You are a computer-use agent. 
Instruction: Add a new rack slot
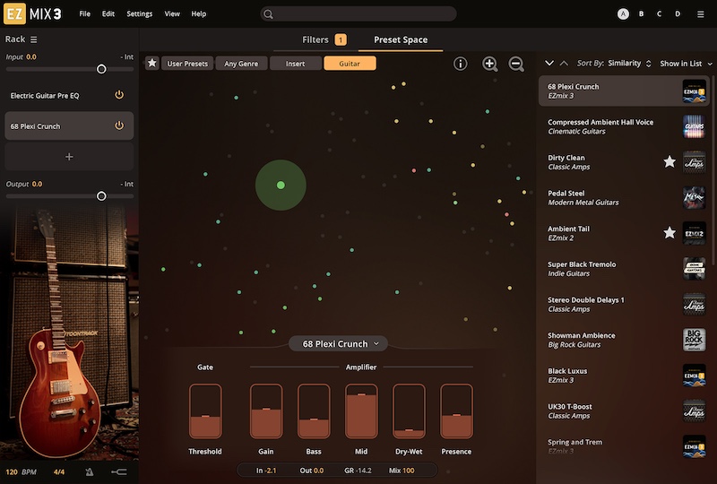point(69,157)
